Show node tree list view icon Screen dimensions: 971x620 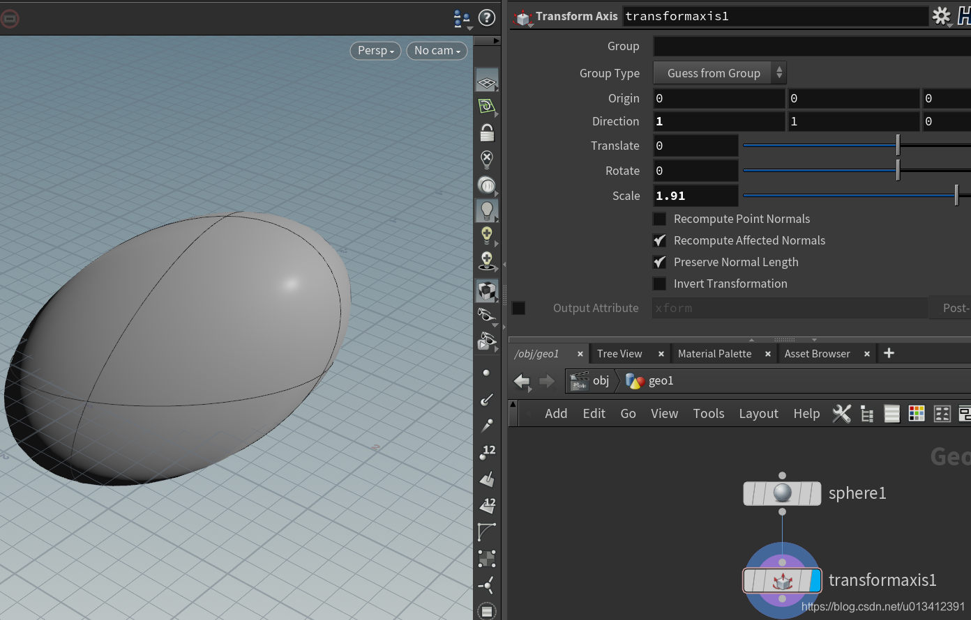coord(867,414)
